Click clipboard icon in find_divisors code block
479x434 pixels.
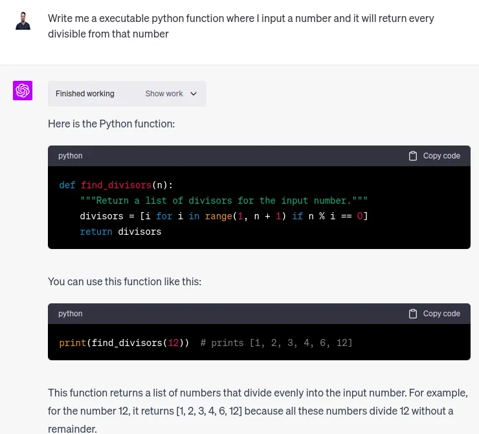[x=413, y=156]
